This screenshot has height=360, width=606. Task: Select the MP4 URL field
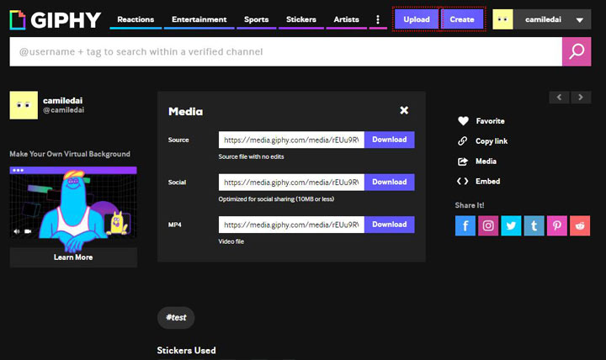pyautogui.click(x=291, y=225)
